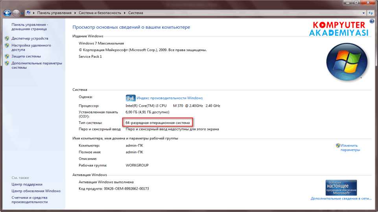Viewport: 378px width, 212px height.
Task: Click the computer icon in address bar
Action: point(28,13)
